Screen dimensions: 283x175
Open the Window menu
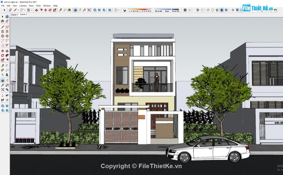(x=47, y=6)
